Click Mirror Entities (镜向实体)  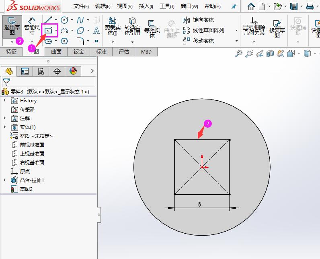click(198, 20)
